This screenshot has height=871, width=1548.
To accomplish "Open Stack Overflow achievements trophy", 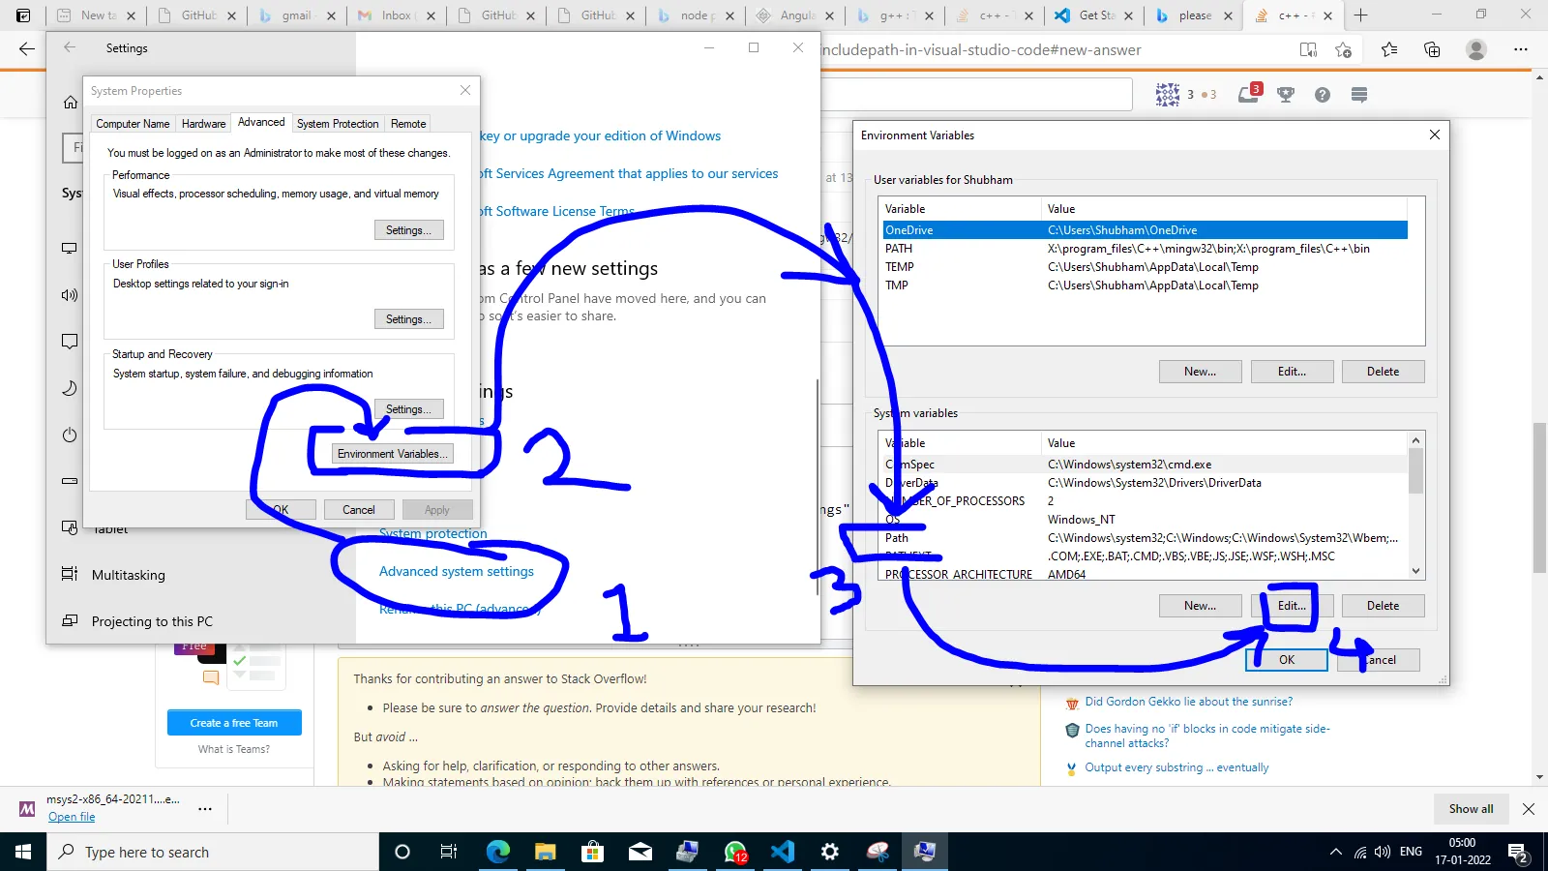I will (x=1286, y=94).
